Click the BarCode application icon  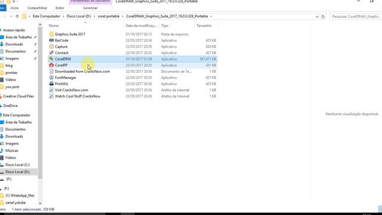51,40
